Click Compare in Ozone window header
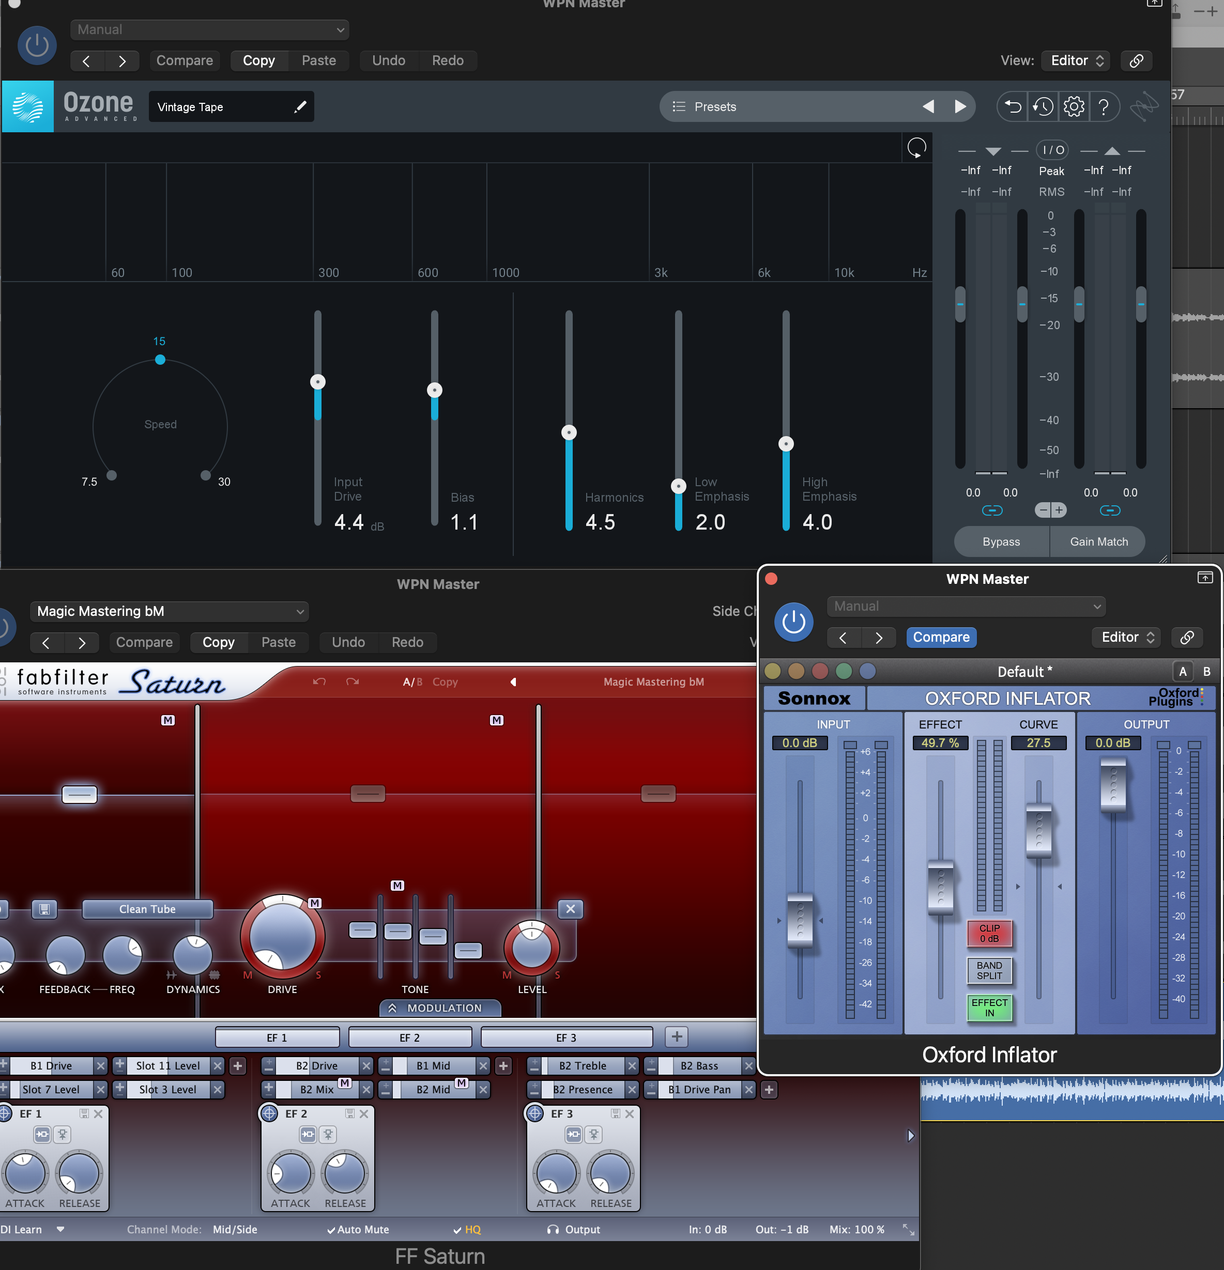This screenshot has height=1270, width=1224. click(x=185, y=61)
